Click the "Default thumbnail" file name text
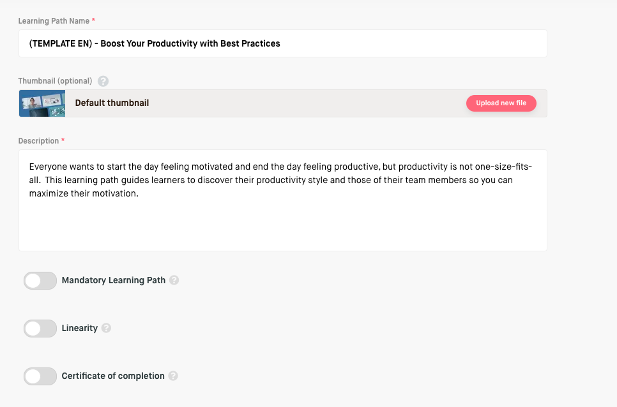The image size is (617, 407). [x=112, y=103]
